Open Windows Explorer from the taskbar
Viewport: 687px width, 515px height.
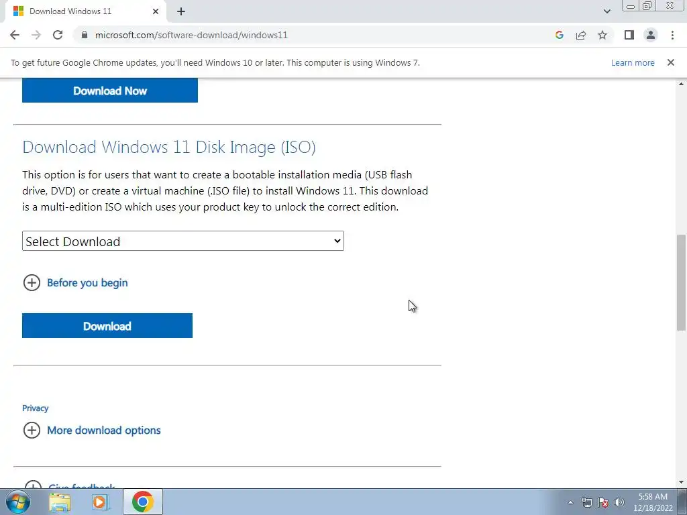click(x=60, y=502)
